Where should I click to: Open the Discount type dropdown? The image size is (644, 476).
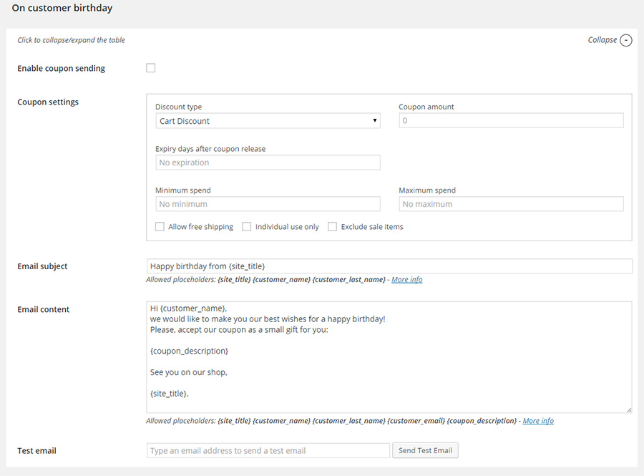click(x=268, y=121)
